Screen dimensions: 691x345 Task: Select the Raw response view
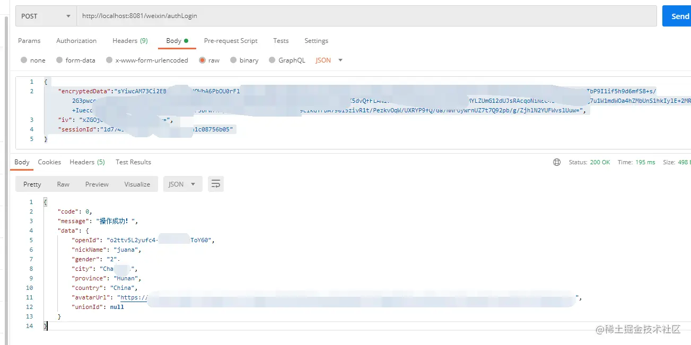tap(63, 184)
